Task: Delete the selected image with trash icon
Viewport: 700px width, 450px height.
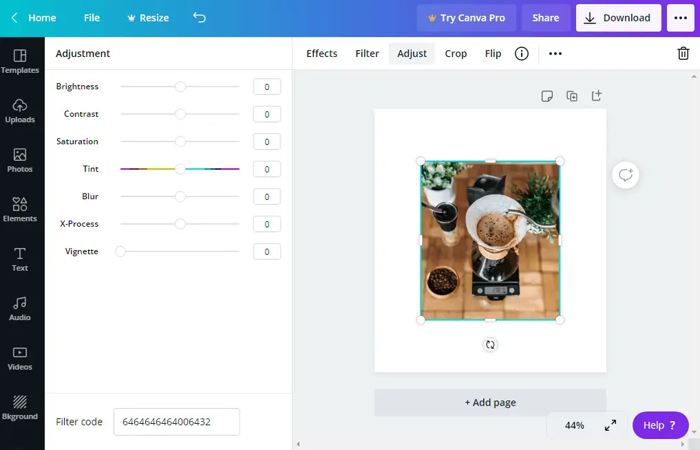Action: point(683,54)
